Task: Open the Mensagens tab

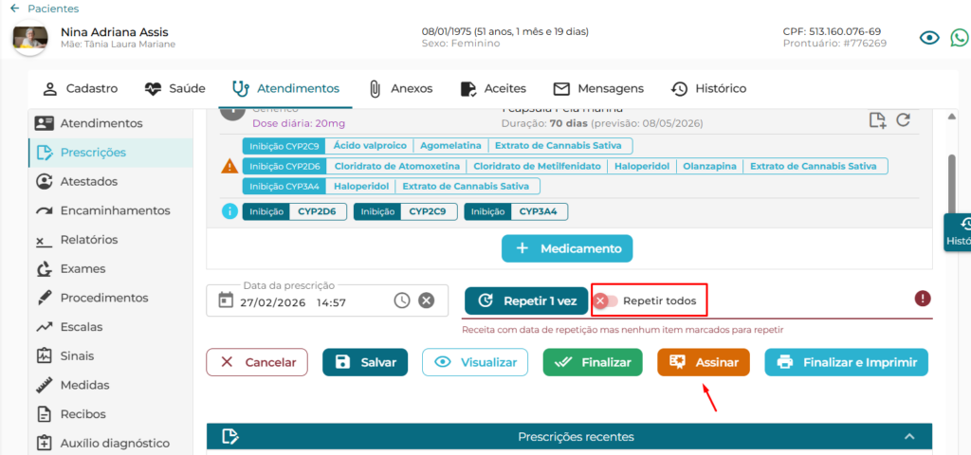Action: click(598, 88)
